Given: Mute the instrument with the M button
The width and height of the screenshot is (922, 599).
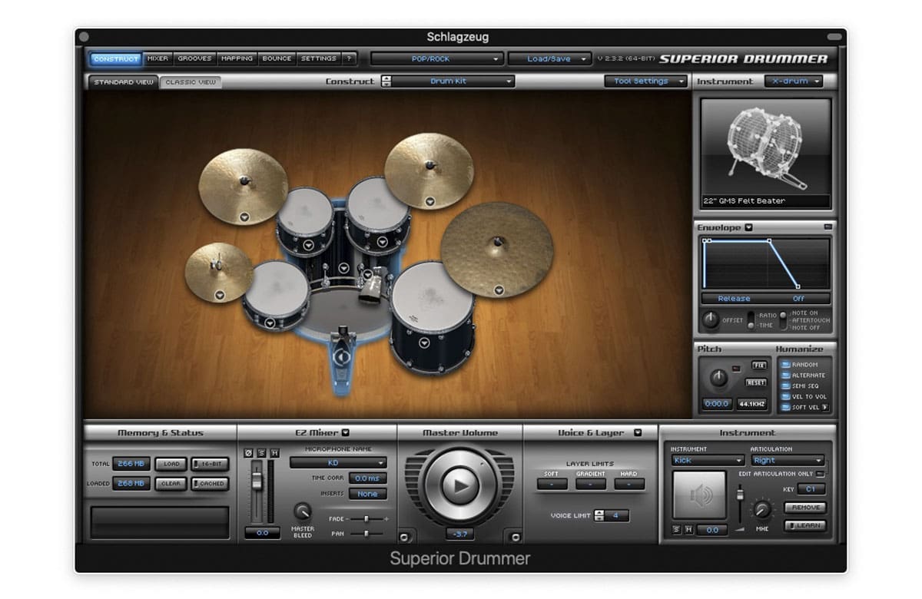Looking at the screenshot, I should (689, 530).
